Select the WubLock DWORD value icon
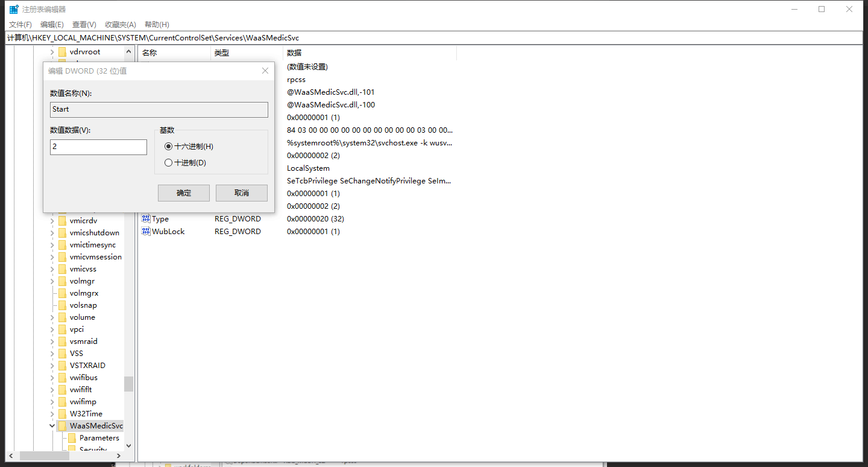Screen dimensions: 868x467 [146, 232]
